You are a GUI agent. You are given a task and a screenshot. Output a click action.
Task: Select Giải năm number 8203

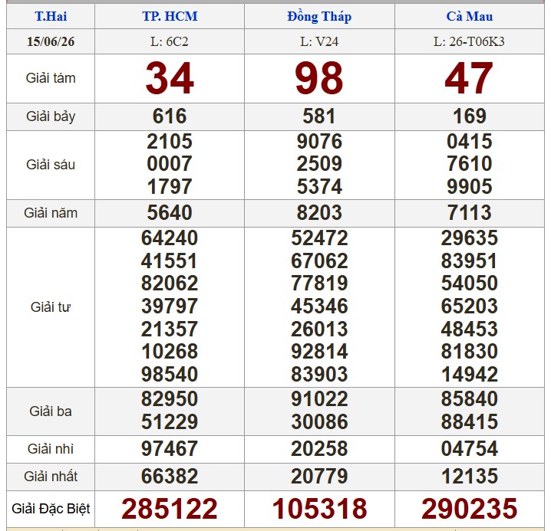point(319,213)
